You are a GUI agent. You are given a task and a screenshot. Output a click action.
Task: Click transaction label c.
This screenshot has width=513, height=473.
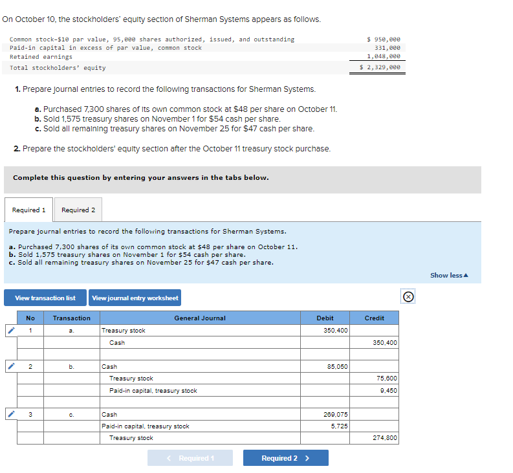pyautogui.click(x=72, y=414)
